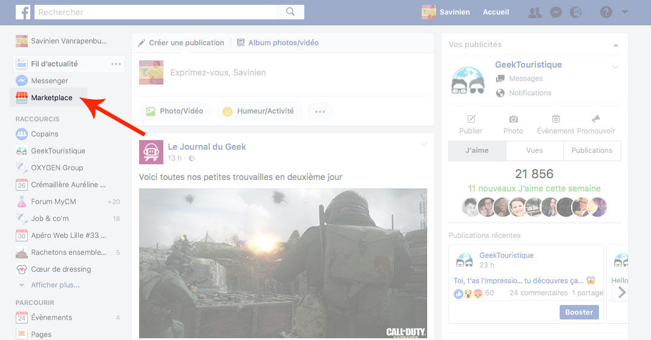
Task: Open the help question mark icon
Action: click(606, 12)
